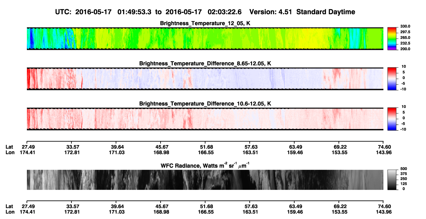Click the "Brightness_Temperature_12_05, K" panel title

[x=205, y=23]
